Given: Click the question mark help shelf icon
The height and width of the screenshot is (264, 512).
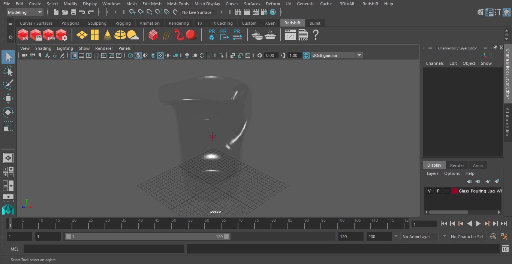Looking at the screenshot, I should coord(316,35).
